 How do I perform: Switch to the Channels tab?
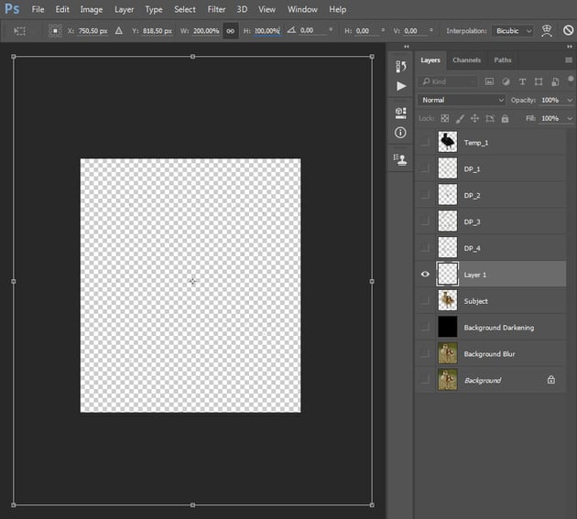[x=466, y=60]
